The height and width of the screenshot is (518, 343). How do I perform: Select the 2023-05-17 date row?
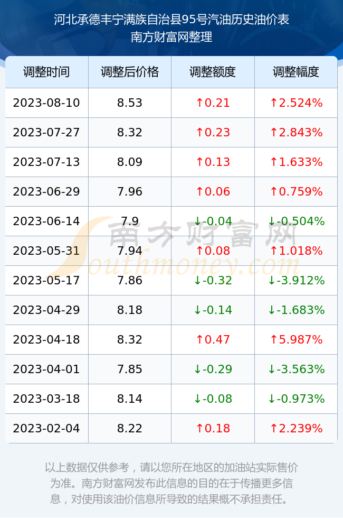pos(171,281)
